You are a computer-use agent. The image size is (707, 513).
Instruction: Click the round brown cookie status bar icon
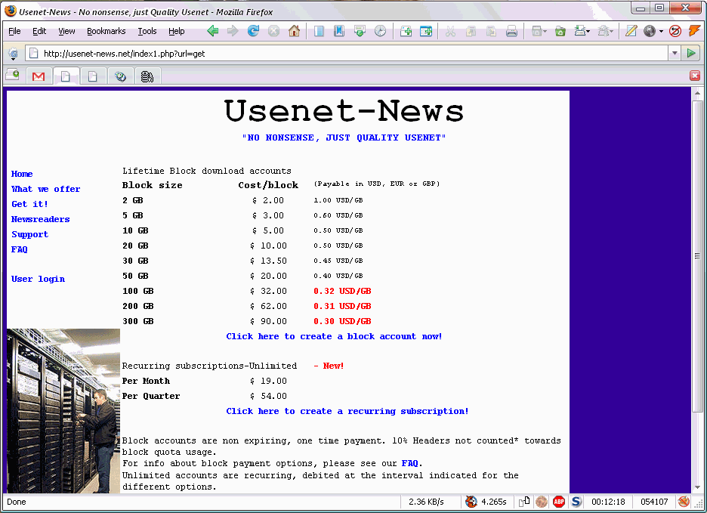[x=542, y=502]
